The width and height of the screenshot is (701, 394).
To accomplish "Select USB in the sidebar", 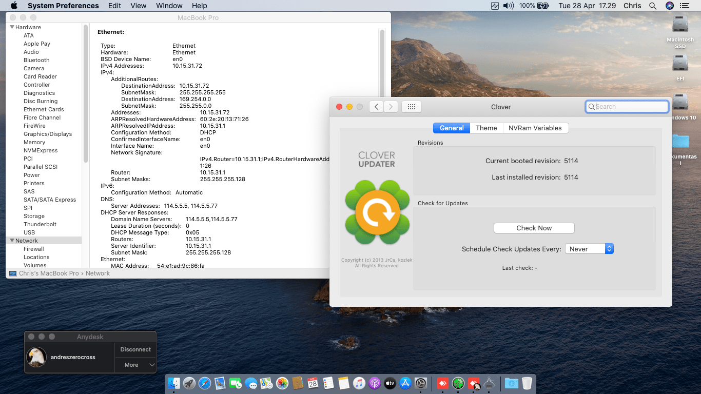I will (x=29, y=232).
